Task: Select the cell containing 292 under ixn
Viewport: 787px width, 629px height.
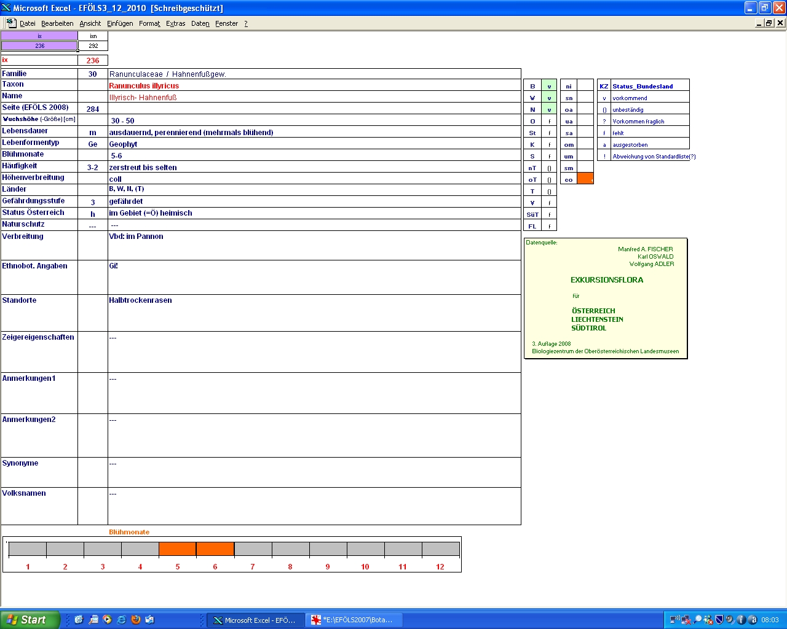Action: 93,45
